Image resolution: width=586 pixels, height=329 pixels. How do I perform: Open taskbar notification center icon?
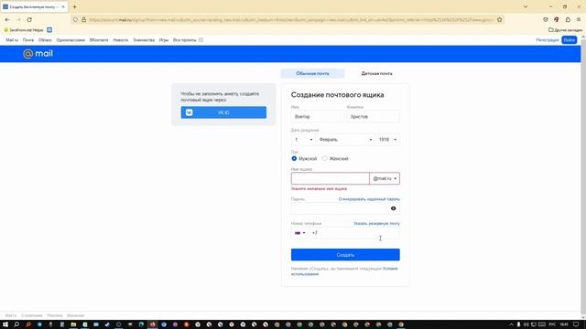pyautogui.click(x=576, y=324)
